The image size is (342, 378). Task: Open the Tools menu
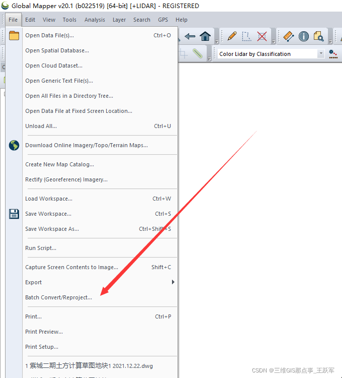tap(69, 20)
